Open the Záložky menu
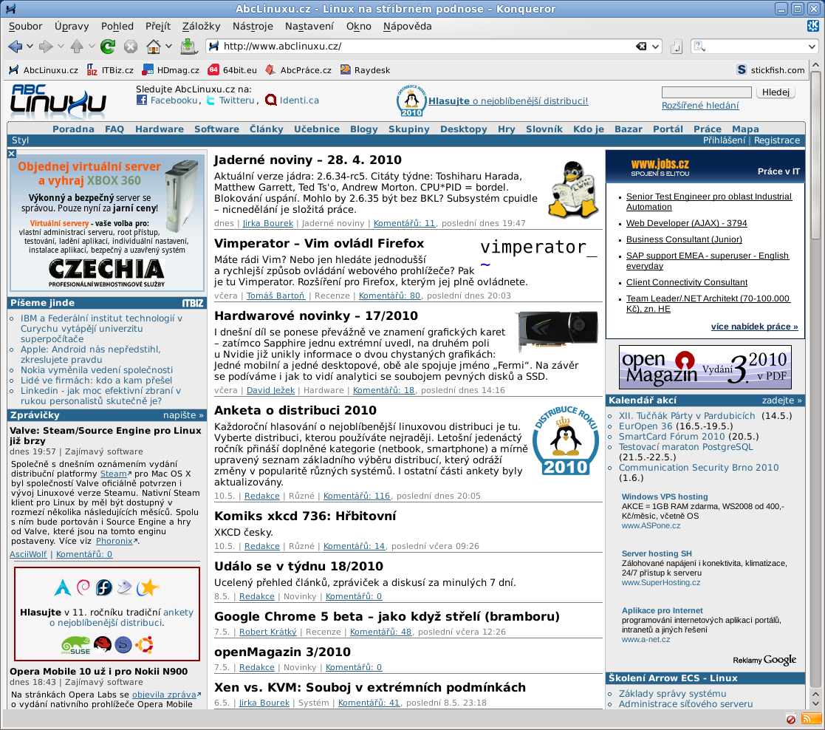The image size is (825, 730). point(201,27)
